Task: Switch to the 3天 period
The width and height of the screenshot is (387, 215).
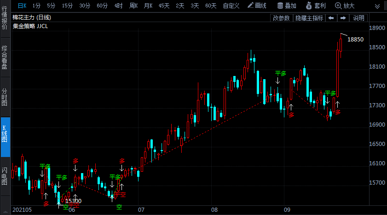Action: pyautogui.click(x=195, y=6)
